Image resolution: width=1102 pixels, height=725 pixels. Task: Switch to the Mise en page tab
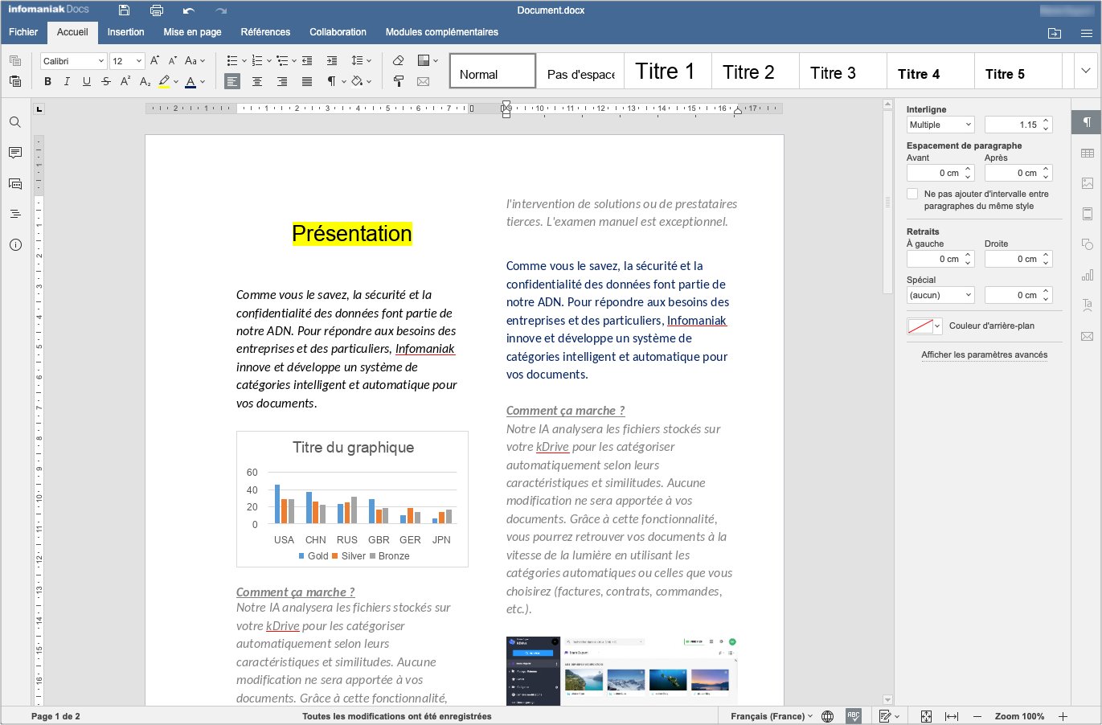[x=192, y=32]
